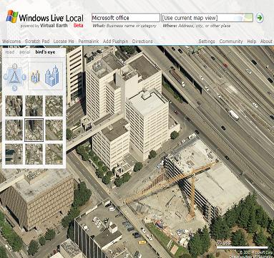Select the middle-left bird's eye tile thumbnail
Screen dimensions: 274x258
click(x=14, y=130)
